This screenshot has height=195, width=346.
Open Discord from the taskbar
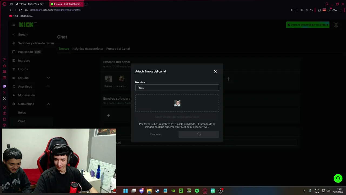click(141, 191)
